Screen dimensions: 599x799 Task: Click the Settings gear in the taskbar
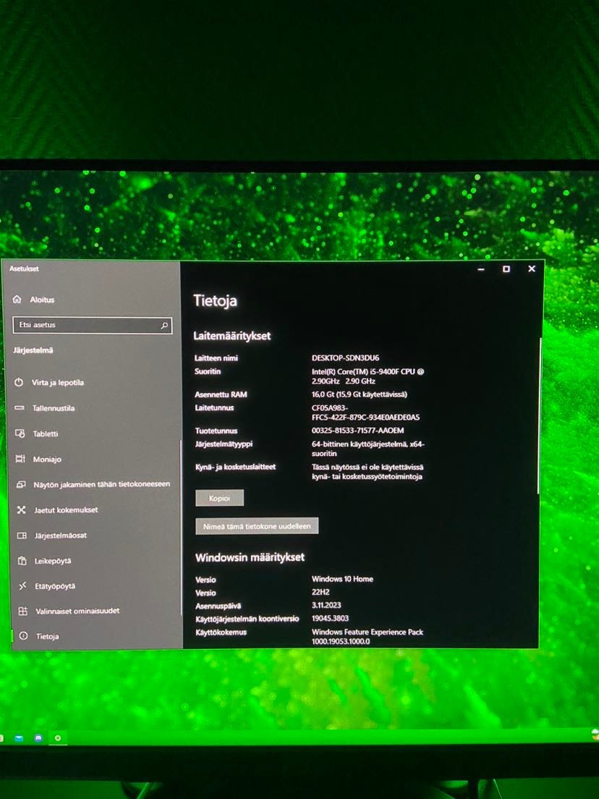[58, 737]
